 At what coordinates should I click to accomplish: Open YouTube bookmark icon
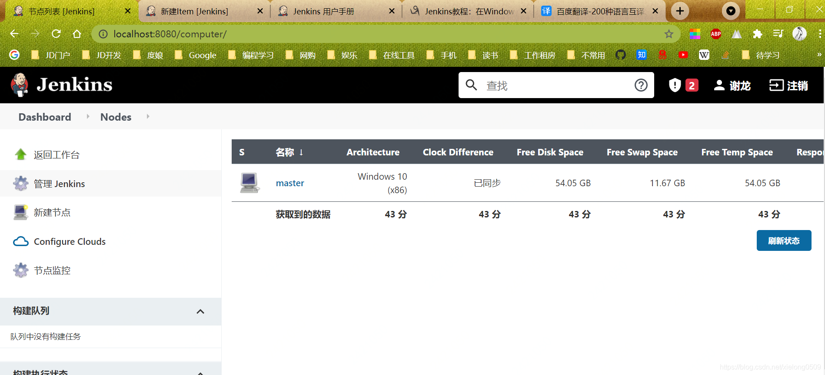click(683, 55)
